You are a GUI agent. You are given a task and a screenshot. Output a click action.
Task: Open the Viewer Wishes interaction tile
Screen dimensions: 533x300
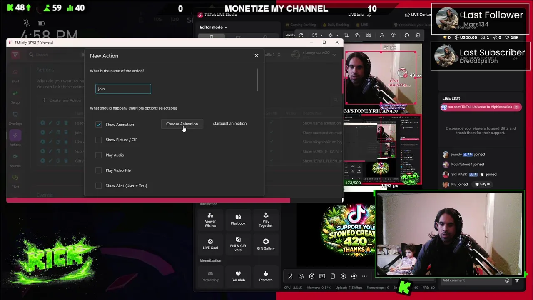(210, 220)
